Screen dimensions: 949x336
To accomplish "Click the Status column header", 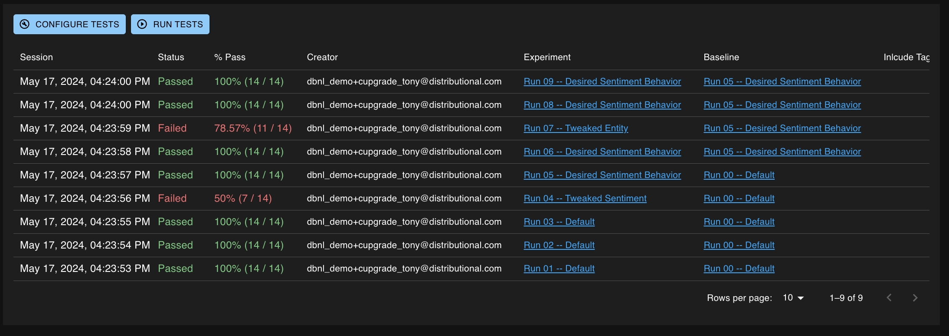I will (171, 57).
